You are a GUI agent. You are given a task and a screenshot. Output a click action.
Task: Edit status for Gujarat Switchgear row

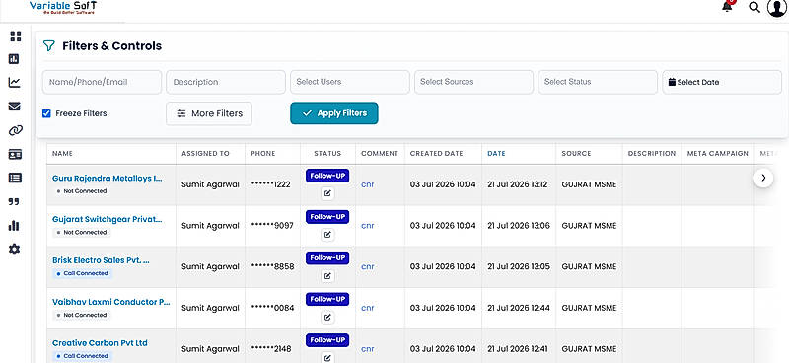coord(327,235)
